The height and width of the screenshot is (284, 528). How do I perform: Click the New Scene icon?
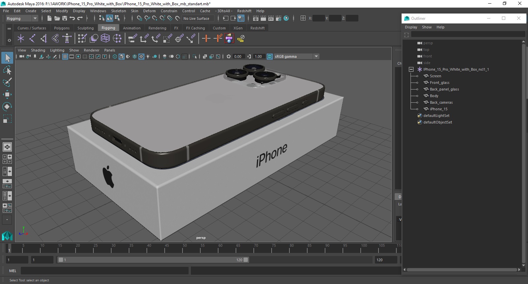pos(49,18)
